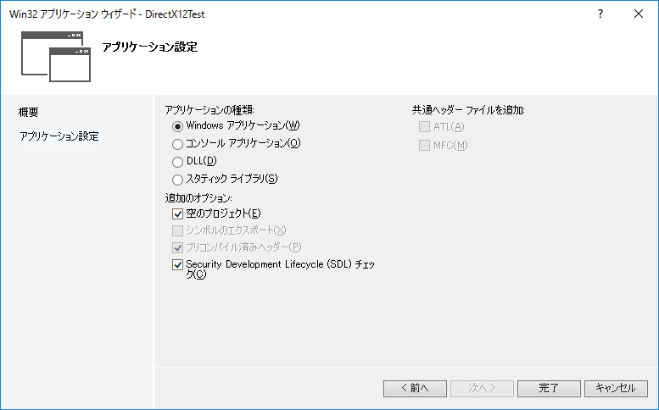659x410 pixels.
Task: Select the DLL application type
Action: (178, 162)
